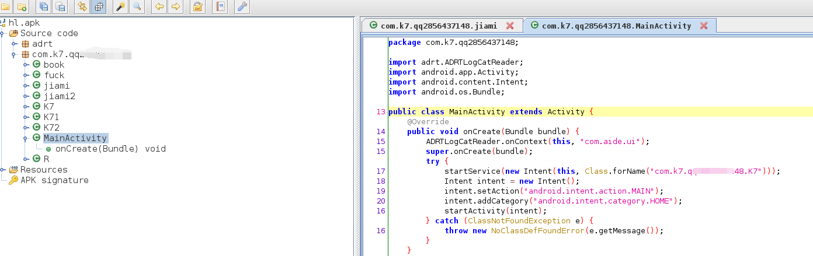Expand the jiami class node
The width and height of the screenshot is (813, 256).
tap(26, 86)
